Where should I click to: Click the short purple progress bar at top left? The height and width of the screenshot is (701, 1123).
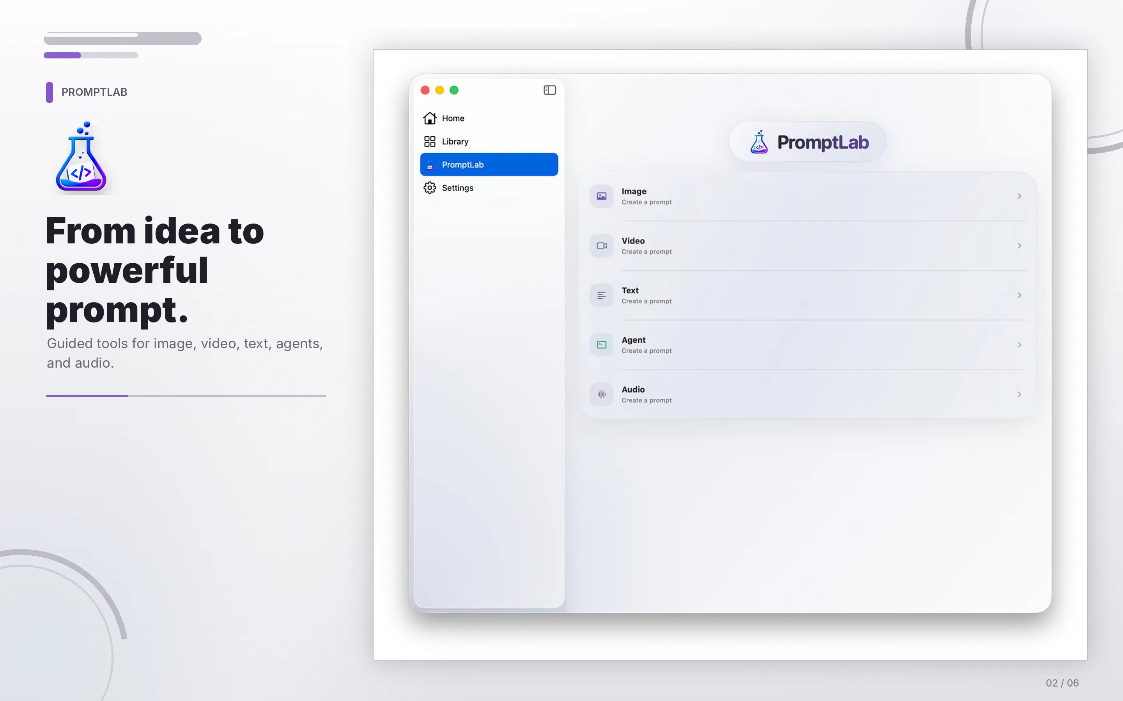point(62,55)
